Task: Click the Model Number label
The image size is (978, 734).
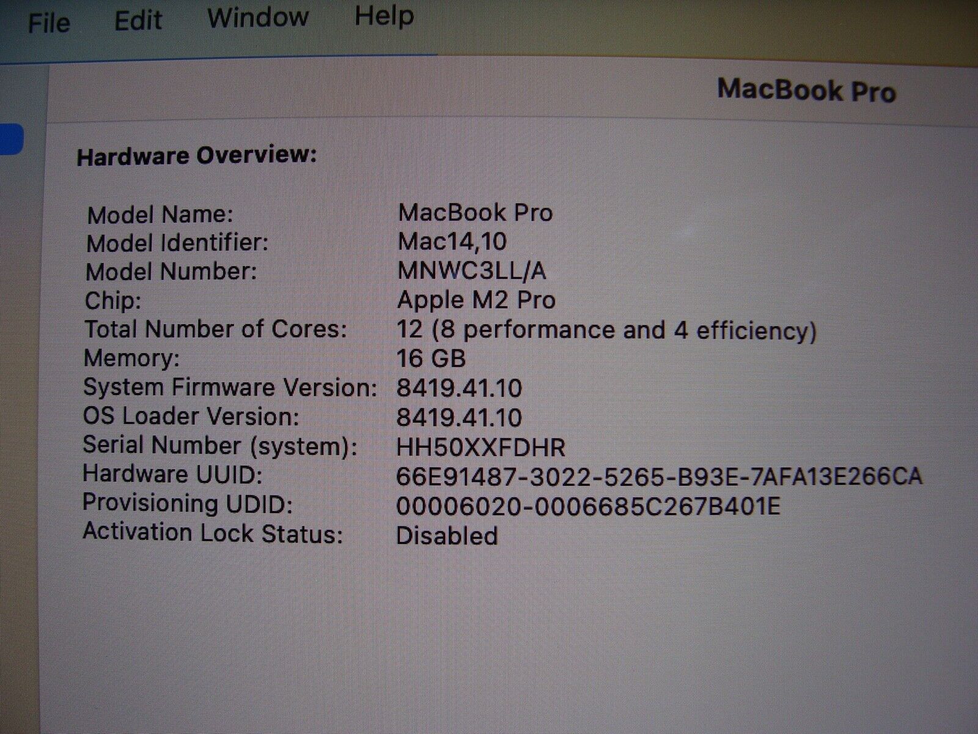Action: 171,272
